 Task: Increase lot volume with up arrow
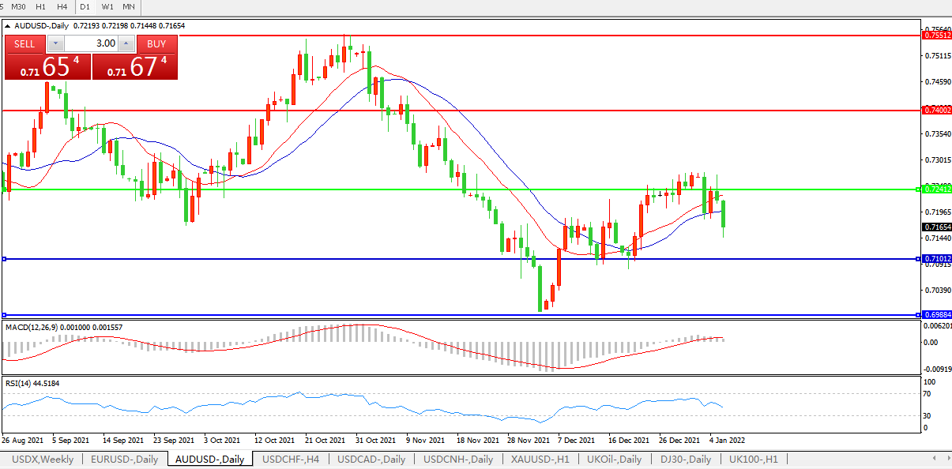[x=126, y=44]
